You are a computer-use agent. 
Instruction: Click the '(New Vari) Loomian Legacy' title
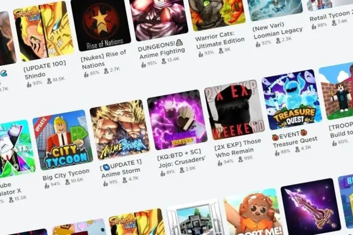tap(277, 29)
